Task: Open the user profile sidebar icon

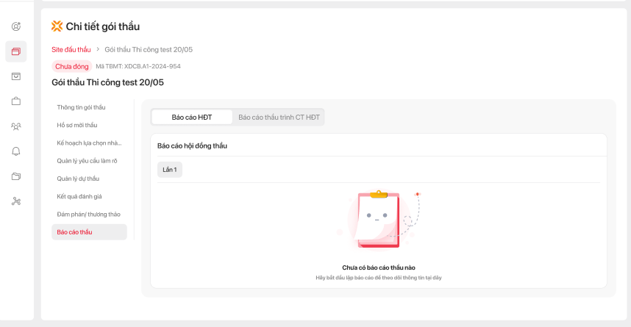Action: [x=16, y=26]
